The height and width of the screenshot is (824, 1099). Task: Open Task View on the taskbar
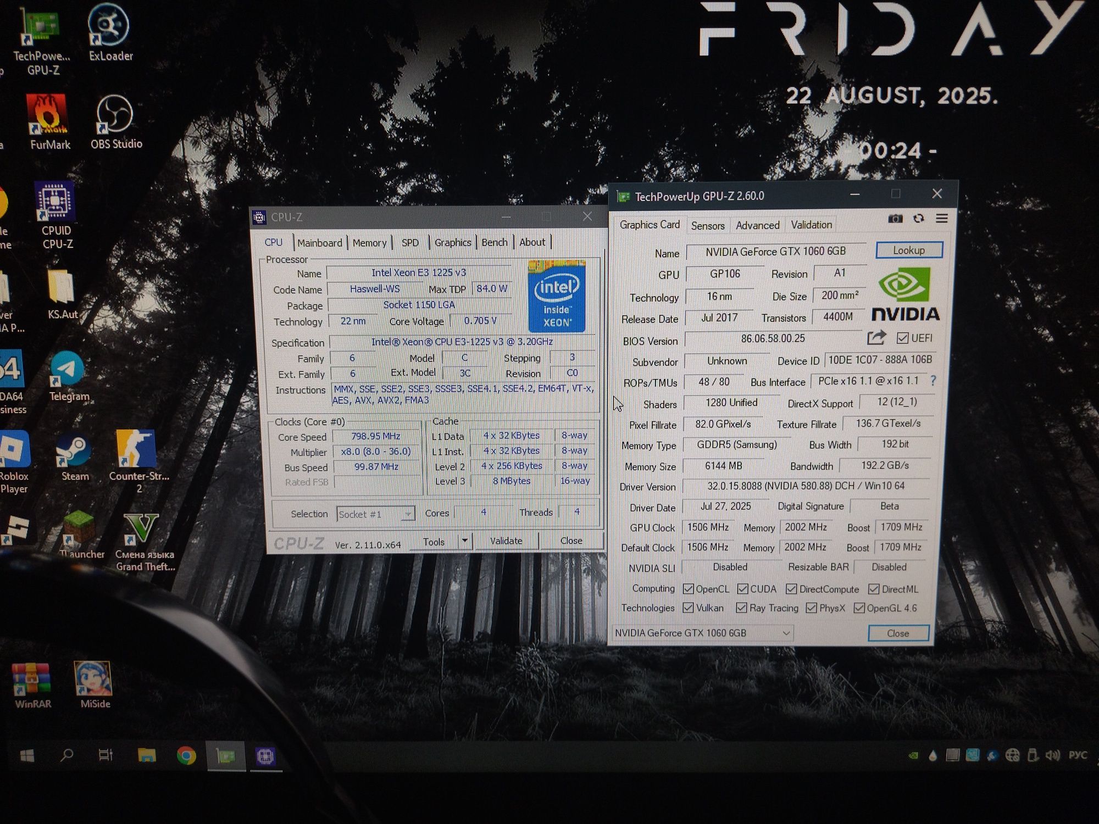[x=105, y=755]
